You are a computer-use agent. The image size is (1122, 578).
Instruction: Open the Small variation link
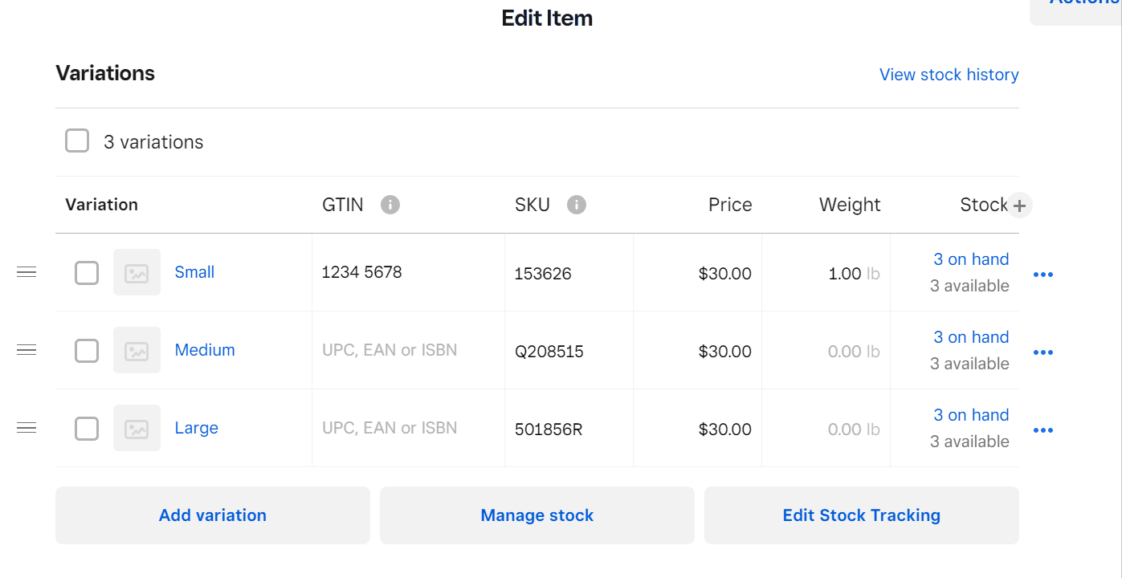coord(194,272)
